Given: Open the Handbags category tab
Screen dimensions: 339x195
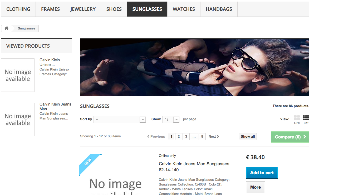Looking at the screenshot, I should (219, 9).
